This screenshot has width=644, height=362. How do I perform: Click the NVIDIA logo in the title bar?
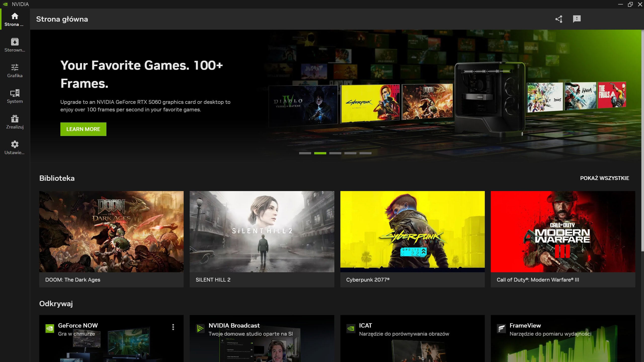[x=5, y=4]
